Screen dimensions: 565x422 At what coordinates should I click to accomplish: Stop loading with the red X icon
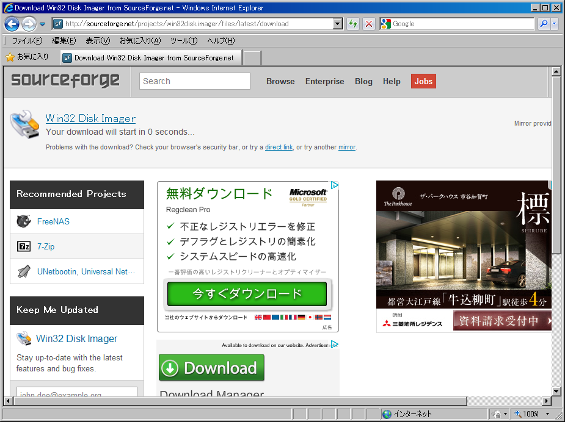pyautogui.click(x=369, y=24)
